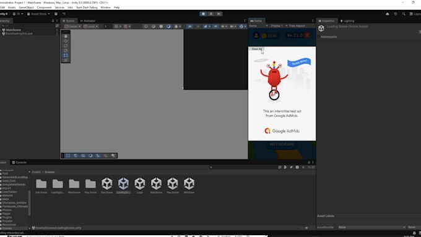421x237 pixels.
Task: Stop play mode with the Play button
Action: point(203,14)
